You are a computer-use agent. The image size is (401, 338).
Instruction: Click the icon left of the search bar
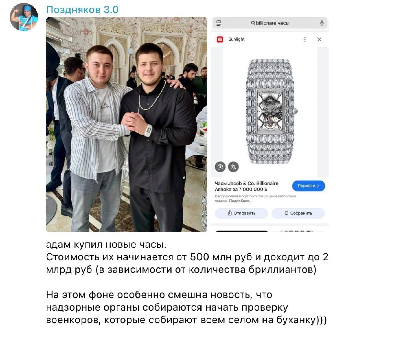tap(219, 23)
